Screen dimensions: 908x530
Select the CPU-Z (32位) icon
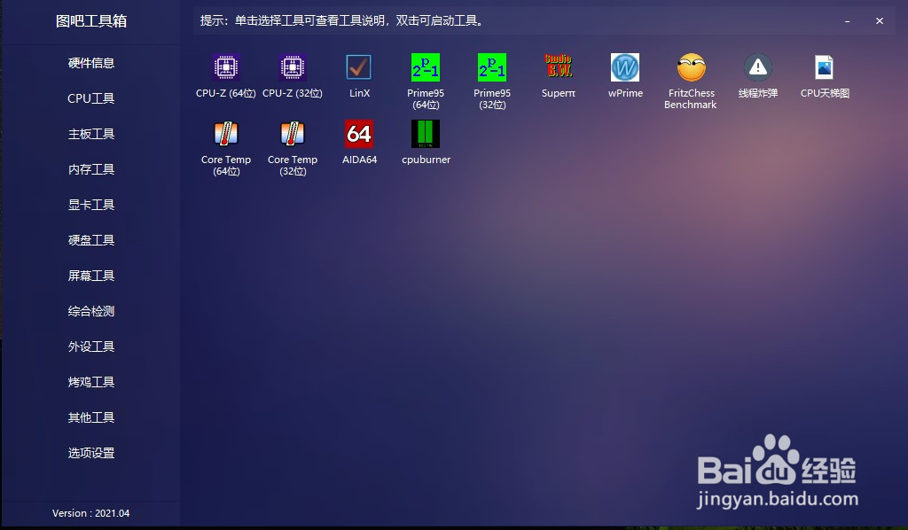(x=293, y=67)
